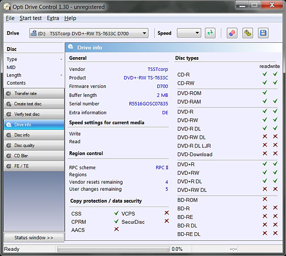Open Create test disc
Viewport: 286px width, 256px height.
pyautogui.click(x=34, y=104)
